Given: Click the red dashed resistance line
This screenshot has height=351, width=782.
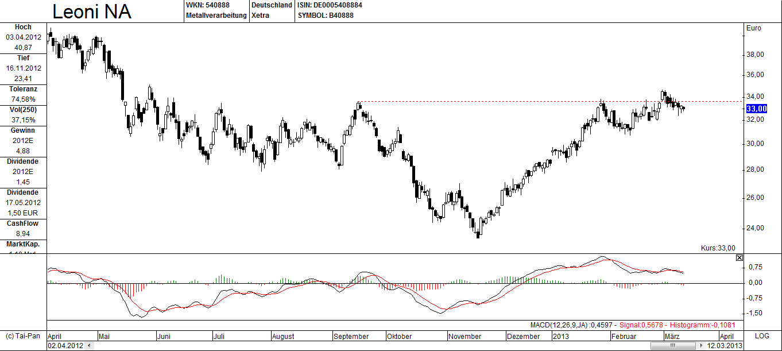Looking at the screenshot, I should [549, 102].
